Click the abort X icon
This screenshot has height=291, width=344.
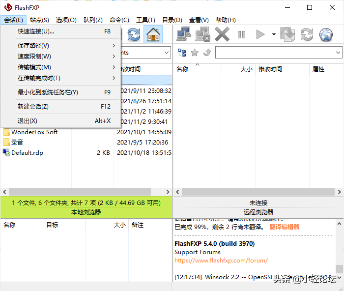pos(222,34)
